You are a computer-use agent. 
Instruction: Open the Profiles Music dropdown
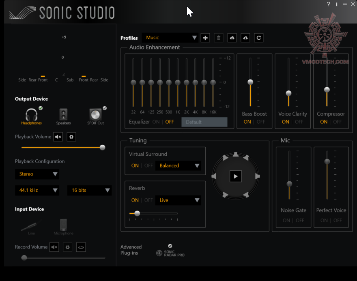click(170, 38)
